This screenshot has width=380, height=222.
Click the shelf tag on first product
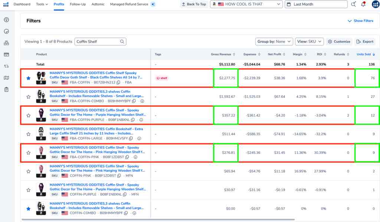(x=162, y=78)
